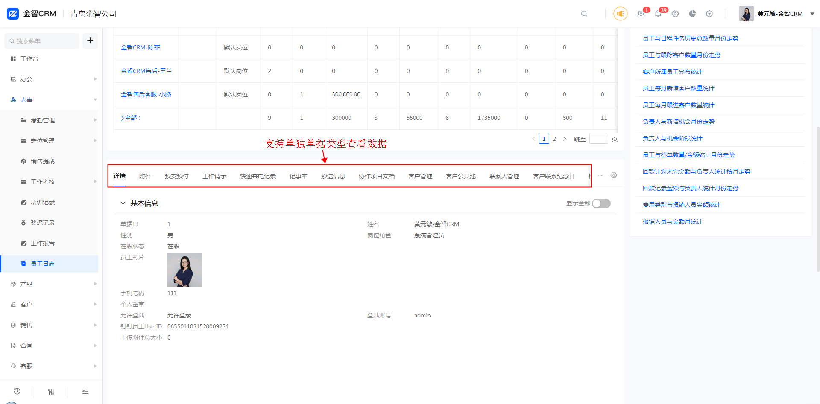
Task: Go to page 2 of the table
Action: click(x=554, y=139)
